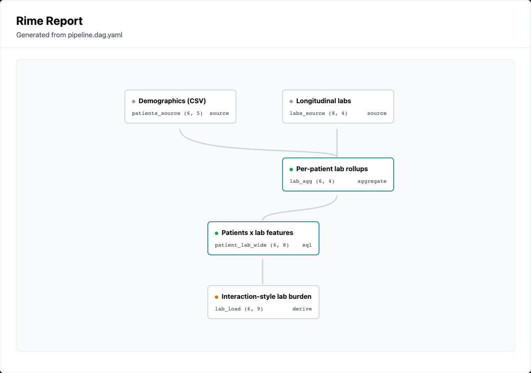Image resolution: width=531 pixels, height=373 pixels.
Task: Click the gray status dot beside Longitudinal labs
Action: pyautogui.click(x=291, y=101)
